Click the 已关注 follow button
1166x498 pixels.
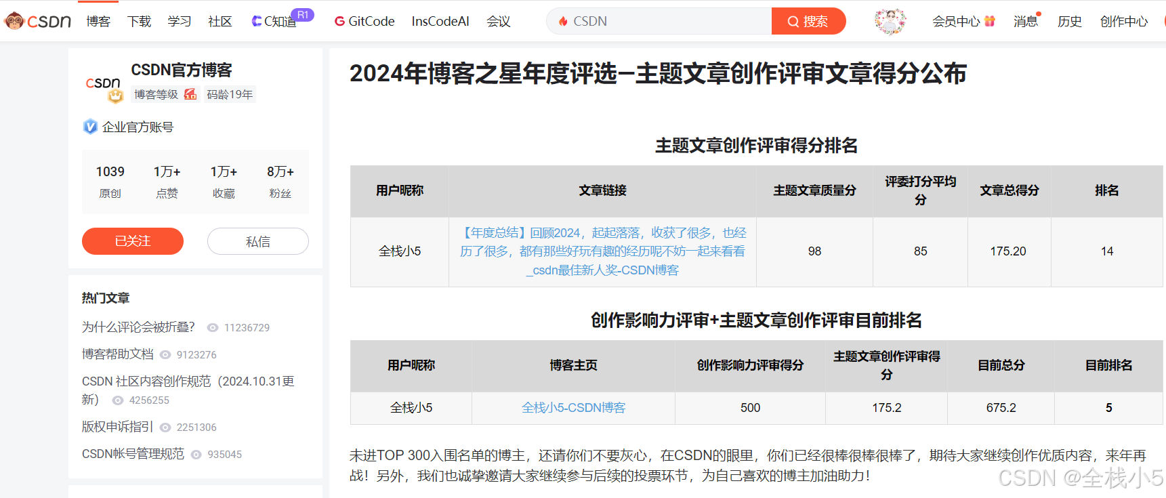pos(133,241)
